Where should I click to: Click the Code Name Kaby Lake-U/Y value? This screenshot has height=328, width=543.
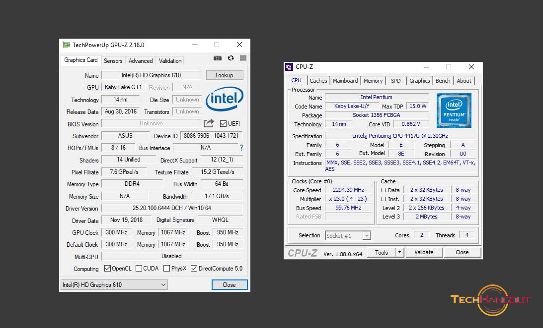coord(352,107)
